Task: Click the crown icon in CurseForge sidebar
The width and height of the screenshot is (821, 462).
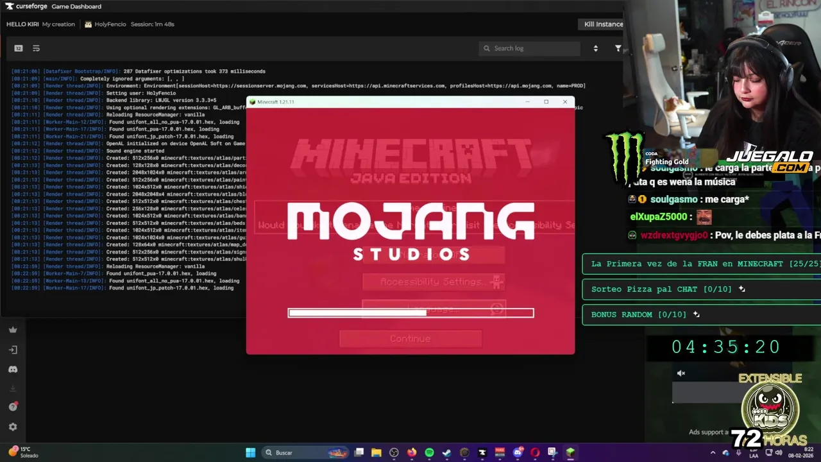Action: pos(13,330)
